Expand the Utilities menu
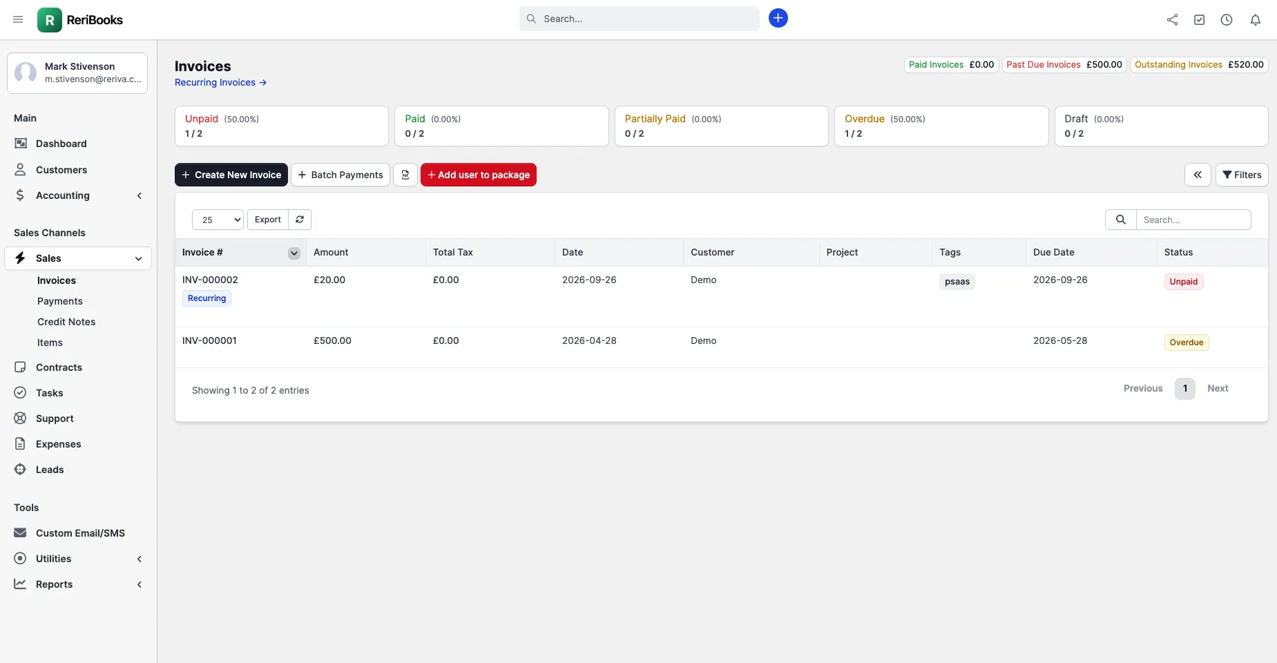Viewport: 1277px width, 663px height. [x=77, y=559]
